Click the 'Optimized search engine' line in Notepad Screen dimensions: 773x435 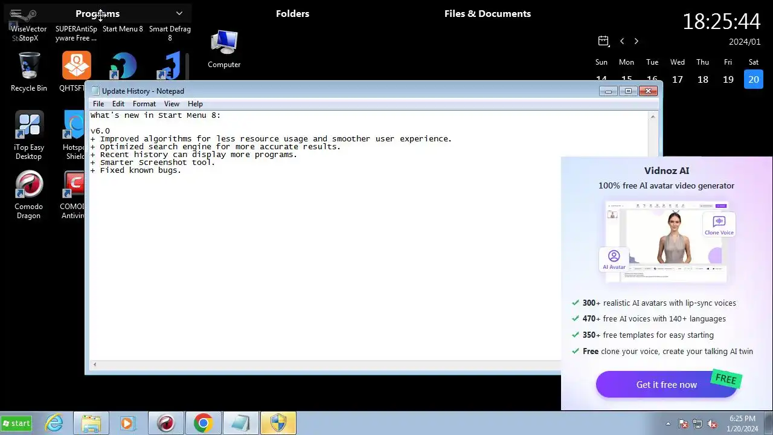tap(216, 147)
